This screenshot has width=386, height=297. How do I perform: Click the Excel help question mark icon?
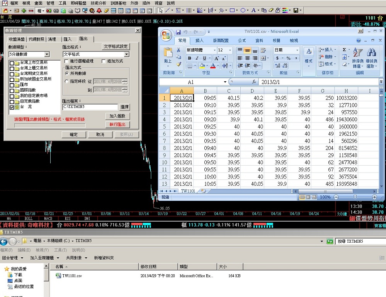pos(359,40)
